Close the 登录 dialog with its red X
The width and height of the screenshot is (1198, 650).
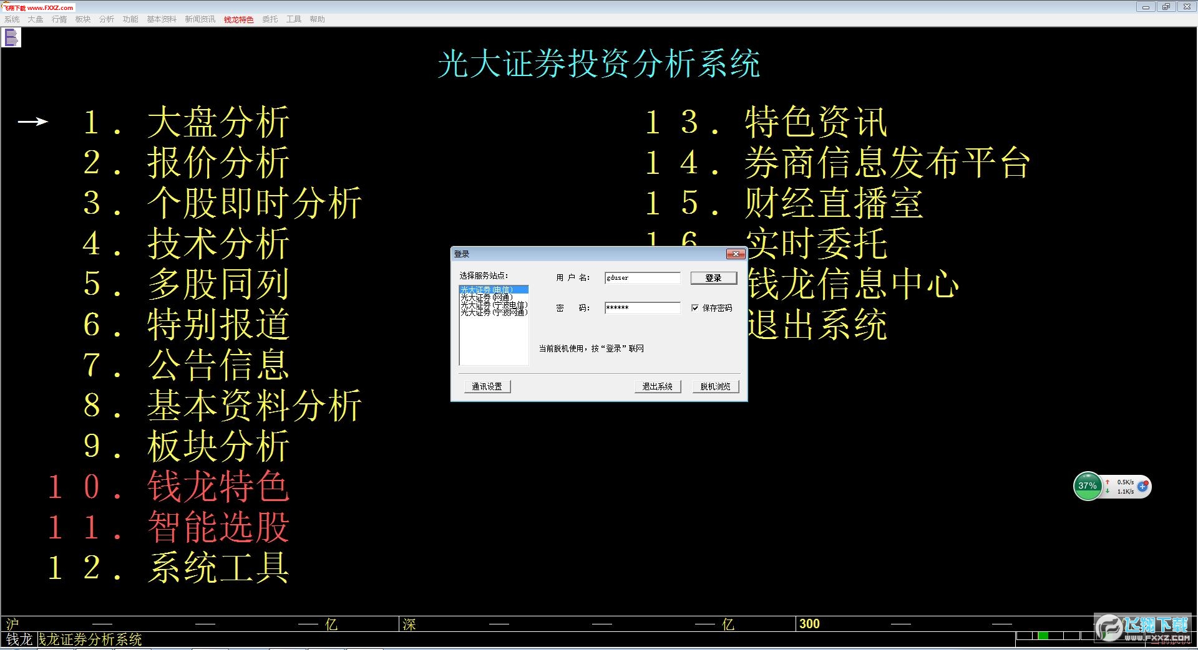736,254
